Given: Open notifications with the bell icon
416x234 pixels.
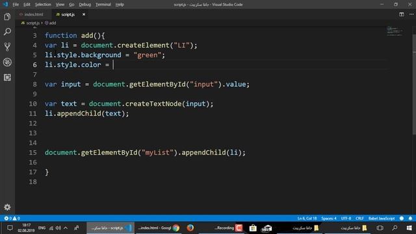Looking at the screenshot, I should (410, 218).
